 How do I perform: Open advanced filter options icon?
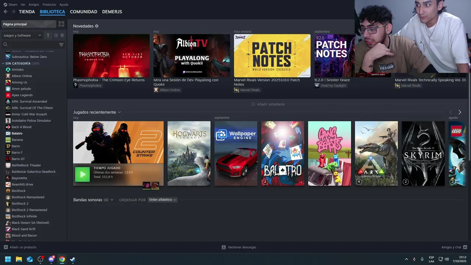61,45
